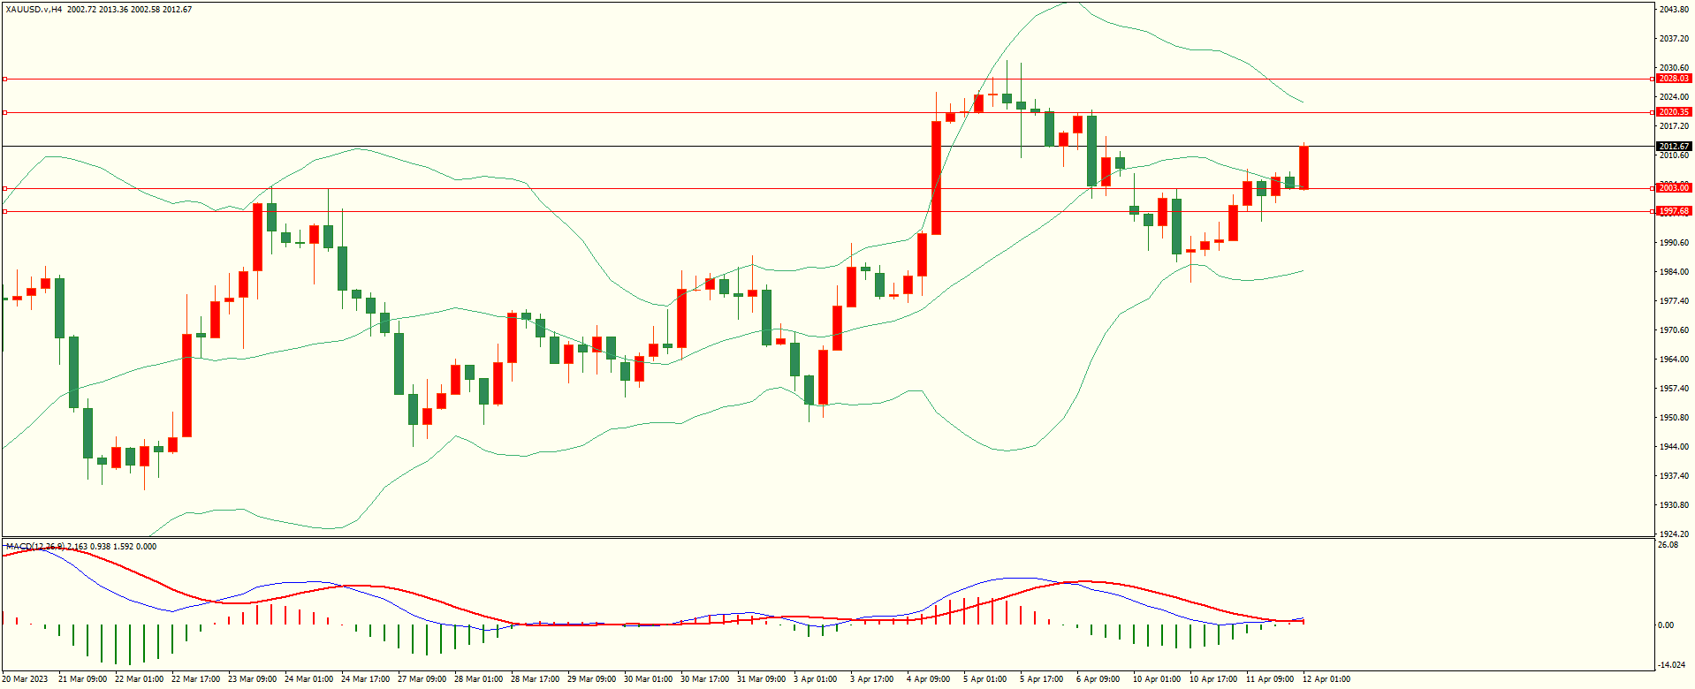Click the current price label 2012.67

1674,147
